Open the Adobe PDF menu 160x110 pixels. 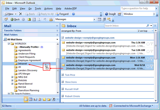[71, 9]
